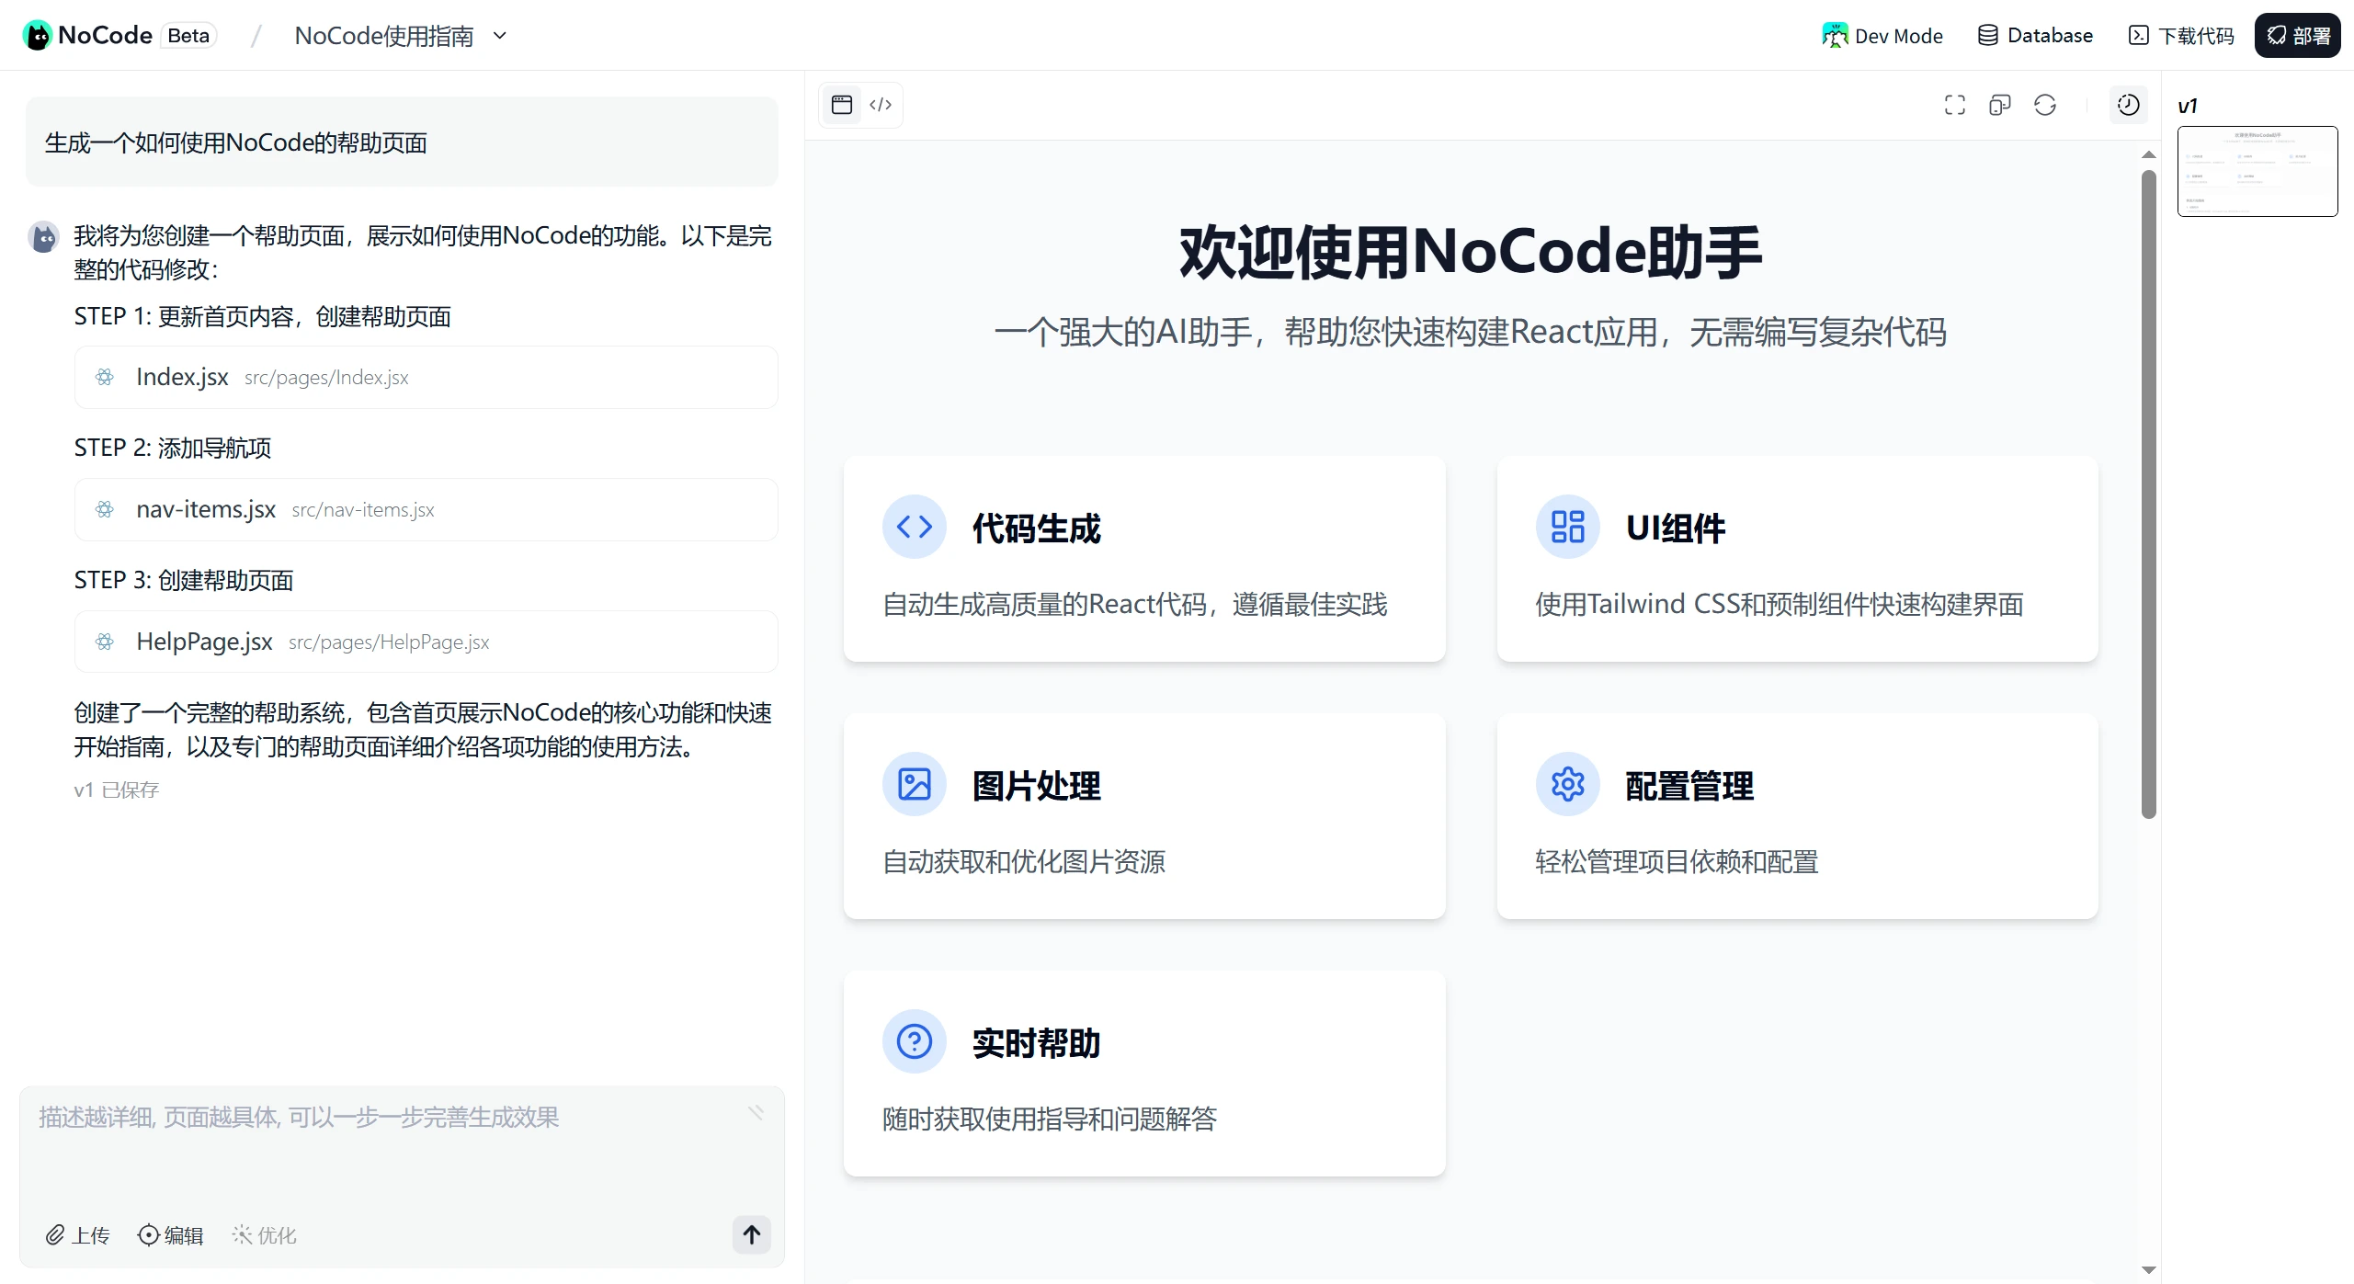This screenshot has height=1284, width=2354.
Task: Expand the Index.jsx file entry
Action: (426, 377)
